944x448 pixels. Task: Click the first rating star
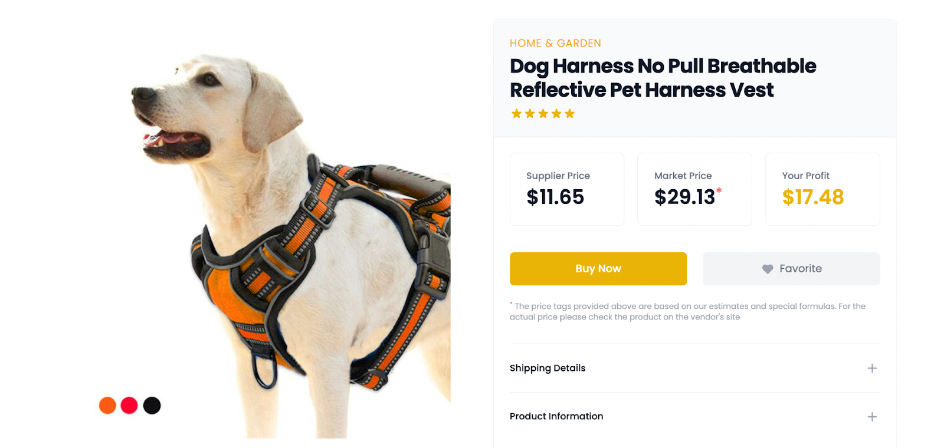click(x=516, y=113)
